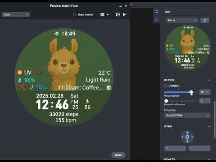216x162 pixels.
Task: Collapse the DEVICE section chevron
Action: (x=209, y=80)
